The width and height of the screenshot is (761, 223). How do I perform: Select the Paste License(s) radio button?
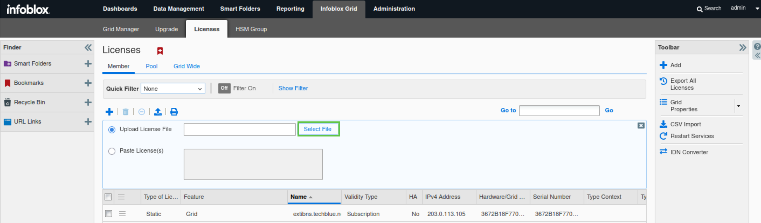112,151
